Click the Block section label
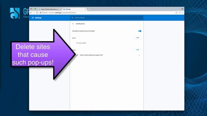Viewport: 207px width, 116px height. pos(74,38)
